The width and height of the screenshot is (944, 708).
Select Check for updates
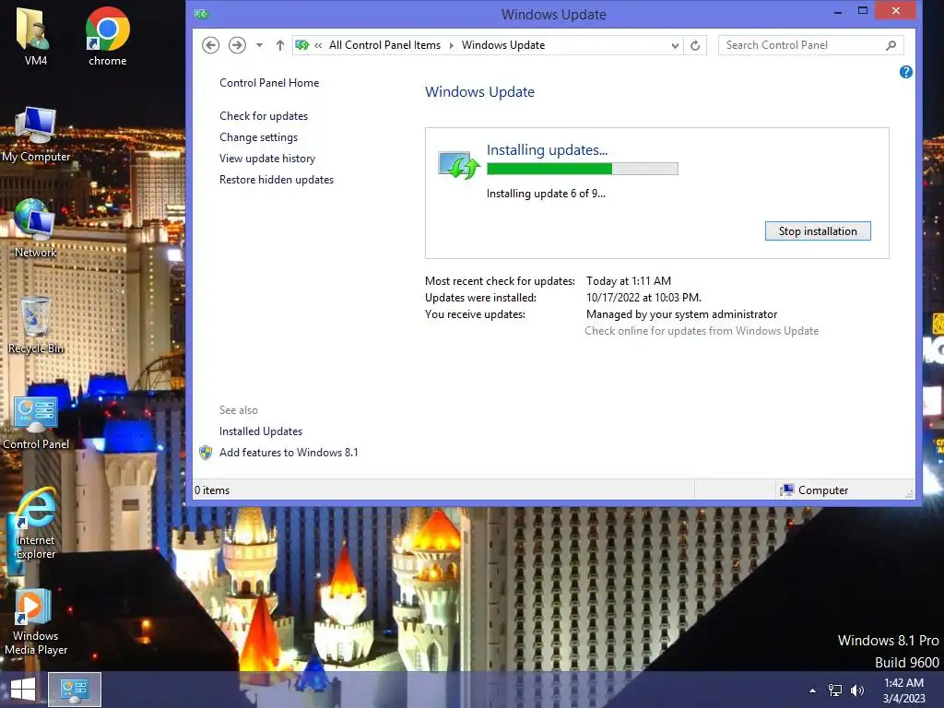(264, 116)
